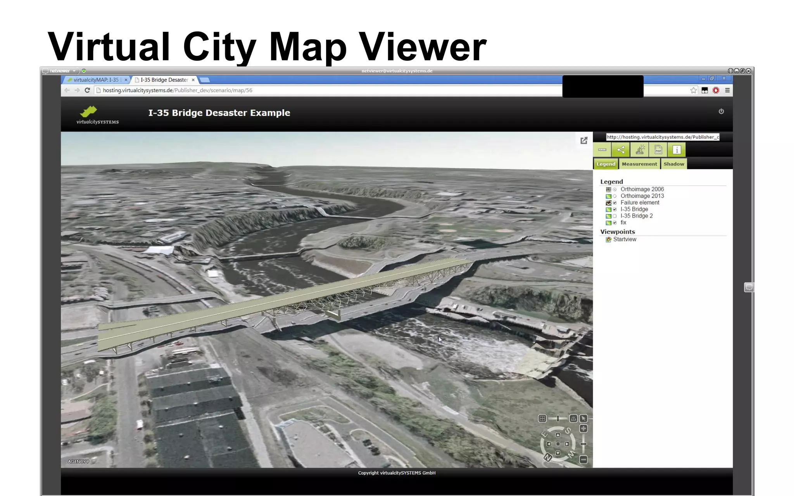
Task: Select the Orthoimage 2013 radio button
Action: click(614, 196)
